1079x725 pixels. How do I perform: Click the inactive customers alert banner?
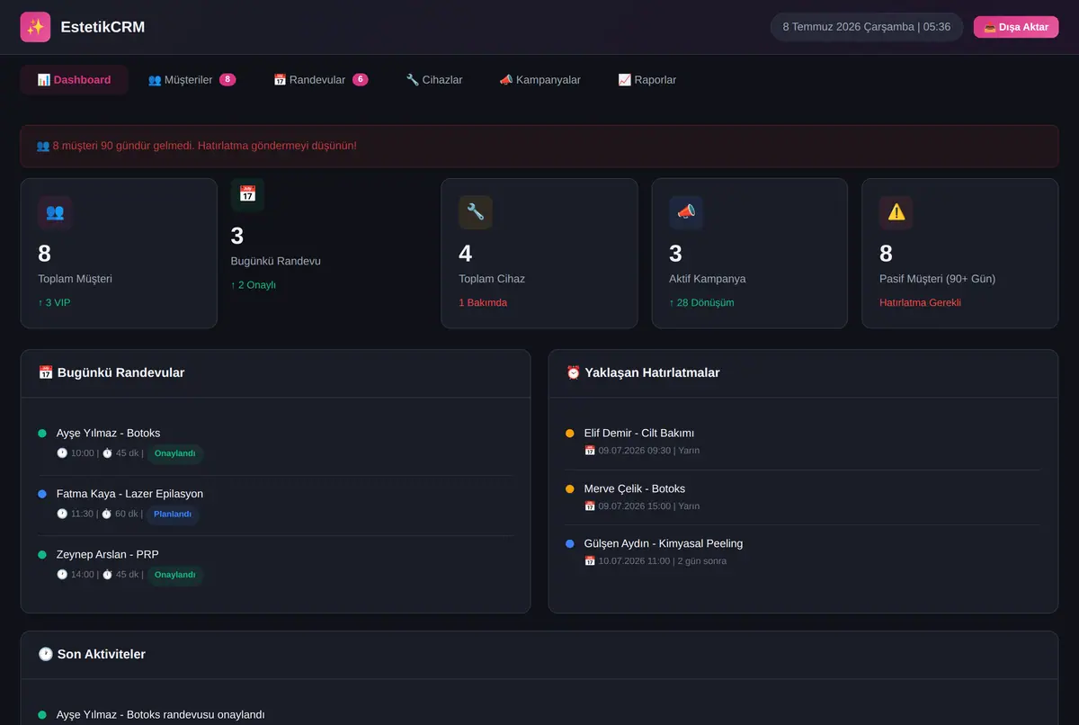pos(539,146)
